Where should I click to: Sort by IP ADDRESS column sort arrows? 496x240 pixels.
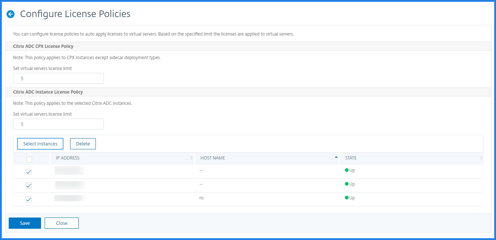191,158
